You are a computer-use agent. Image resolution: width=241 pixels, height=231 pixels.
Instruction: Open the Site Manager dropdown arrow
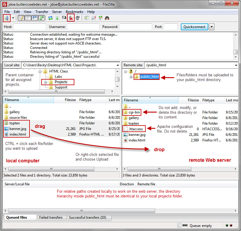(13, 18)
